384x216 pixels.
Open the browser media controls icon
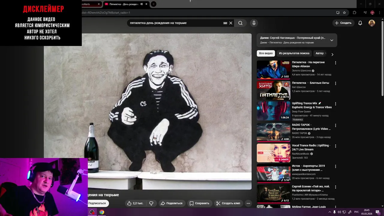(365, 13)
